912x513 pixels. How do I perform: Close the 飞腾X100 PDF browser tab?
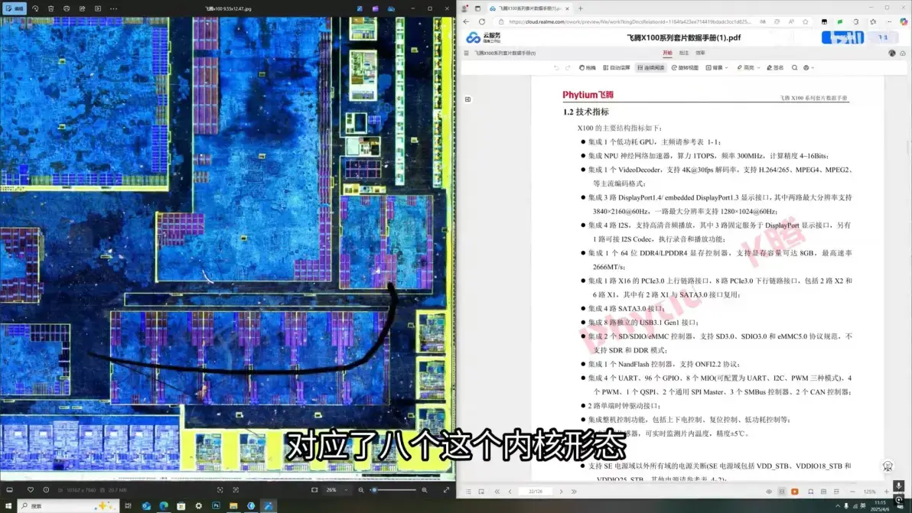[x=567, y=8]
